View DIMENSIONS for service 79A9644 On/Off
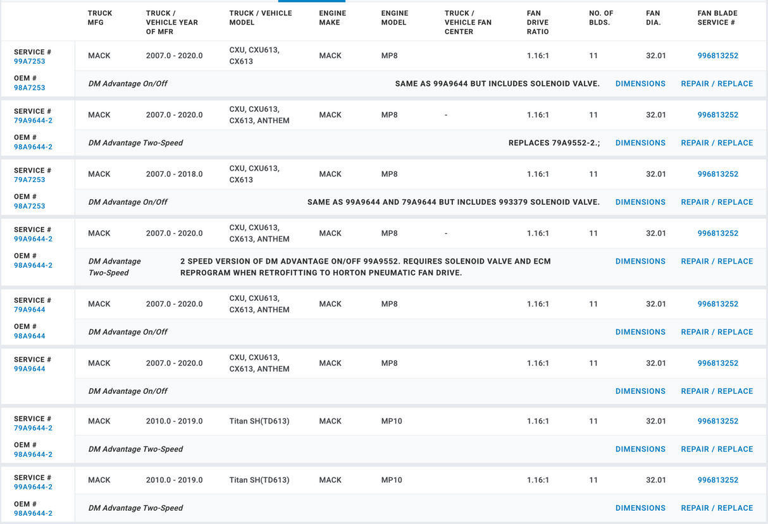This screenshot has width=768, height=524. coord(640,332)
